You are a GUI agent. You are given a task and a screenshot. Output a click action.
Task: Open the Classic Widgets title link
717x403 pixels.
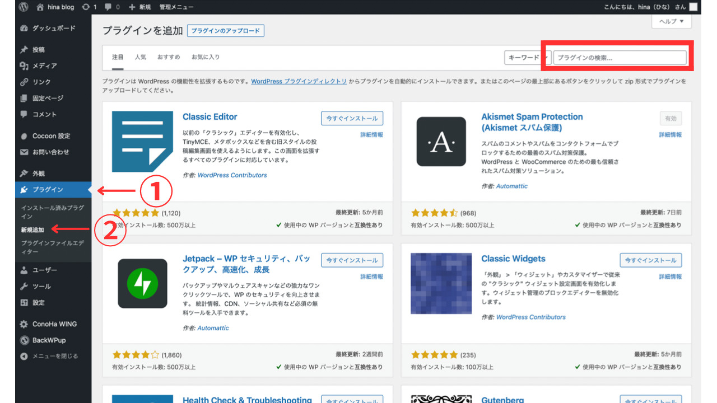click(x=513, y=259)
